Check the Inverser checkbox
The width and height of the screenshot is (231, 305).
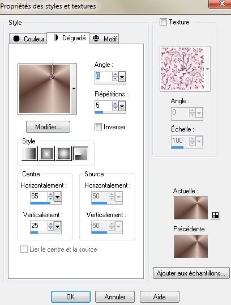pyautogui.click(x=98, y=127)
